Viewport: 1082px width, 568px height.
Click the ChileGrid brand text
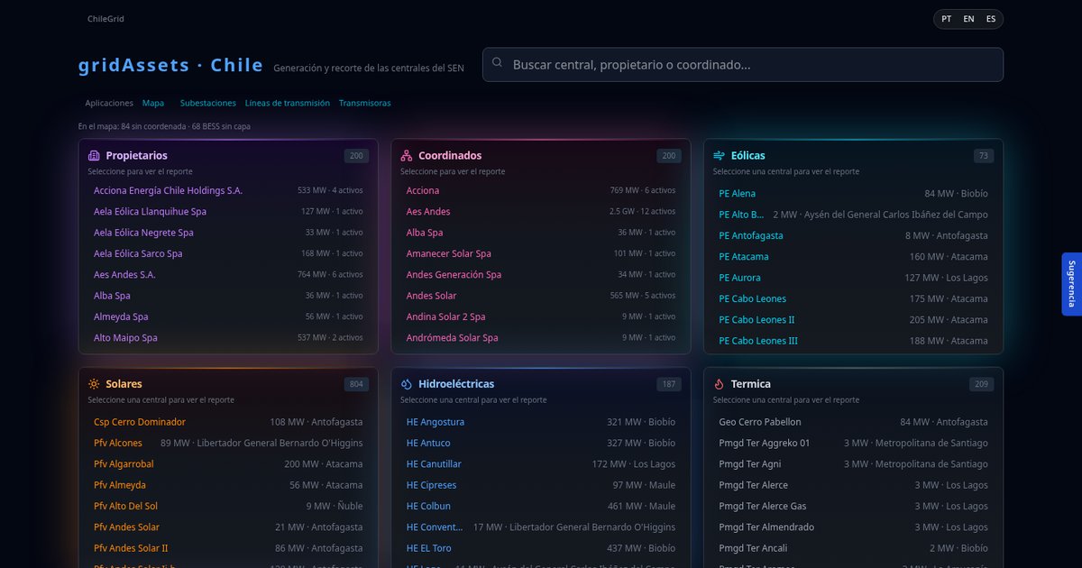point(106,19)
